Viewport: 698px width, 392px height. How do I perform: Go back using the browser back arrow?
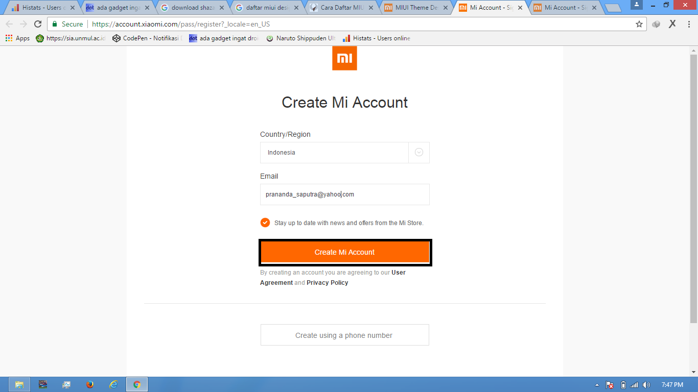pyautogui.click(x=9, y=24)
